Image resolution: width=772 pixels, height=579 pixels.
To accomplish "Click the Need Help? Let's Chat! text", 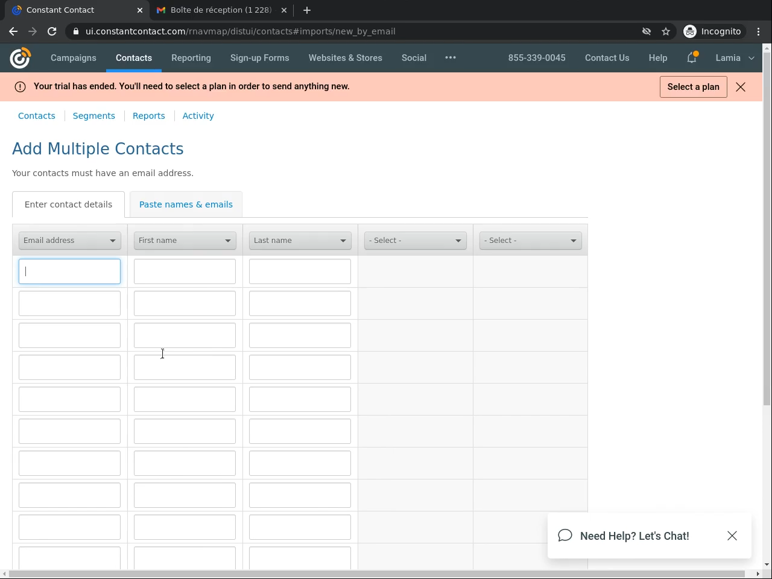I will click(634, 536).
